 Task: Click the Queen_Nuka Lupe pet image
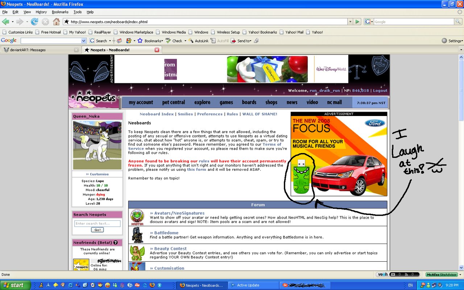[97, 145]
